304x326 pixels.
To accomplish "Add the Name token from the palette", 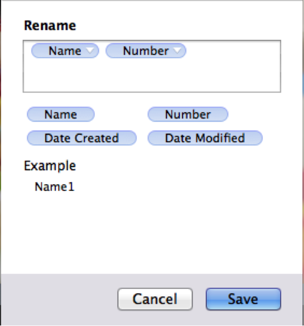I will pyautogui.click(x=60, y=114).
